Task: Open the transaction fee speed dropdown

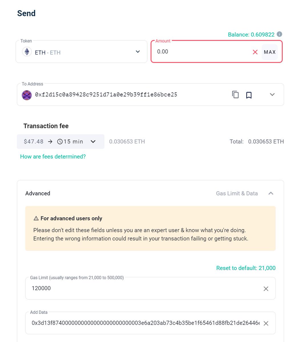Action: pyautogui.click(x=61, y=142)
